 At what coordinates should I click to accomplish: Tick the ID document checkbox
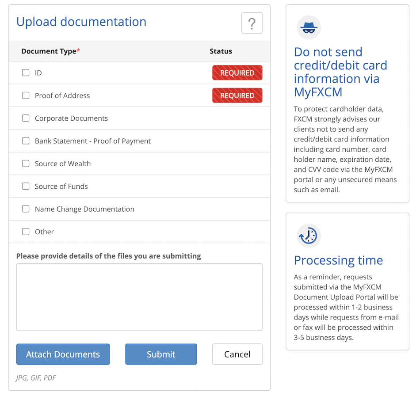(x=26, y=73)
